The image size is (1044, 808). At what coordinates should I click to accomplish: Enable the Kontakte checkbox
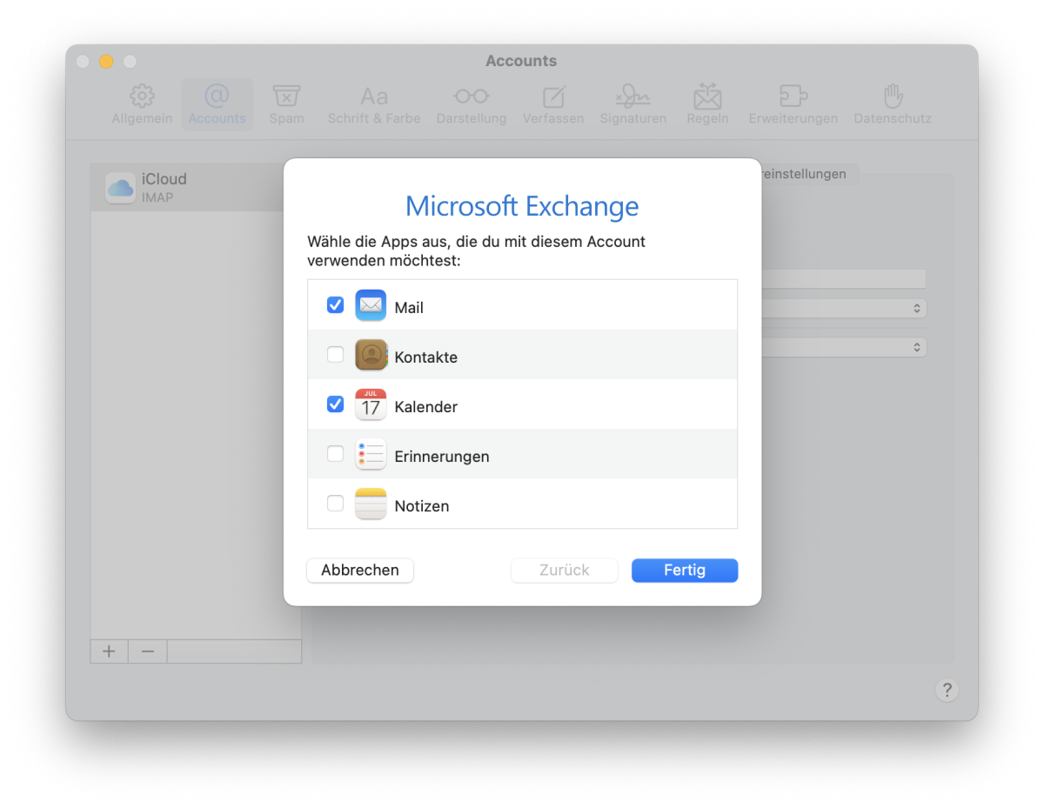(x=335, y=355)
